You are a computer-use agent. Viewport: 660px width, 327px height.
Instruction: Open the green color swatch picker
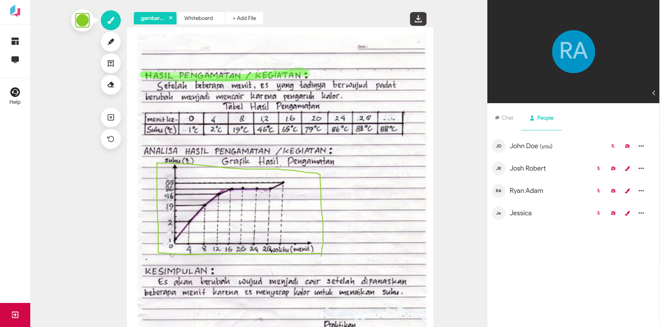83,20
